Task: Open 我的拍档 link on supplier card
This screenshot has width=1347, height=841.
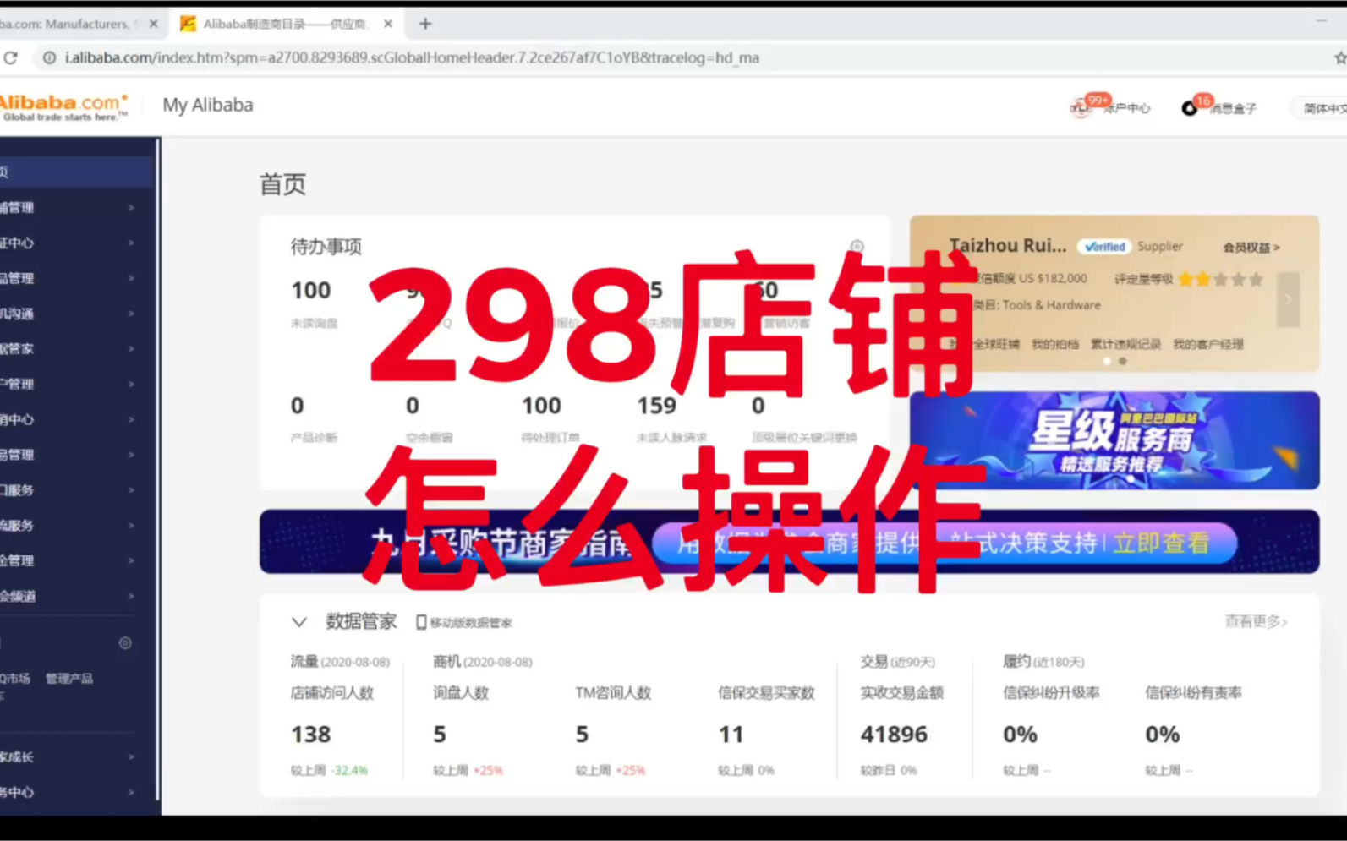Action: pos(1054,344)
